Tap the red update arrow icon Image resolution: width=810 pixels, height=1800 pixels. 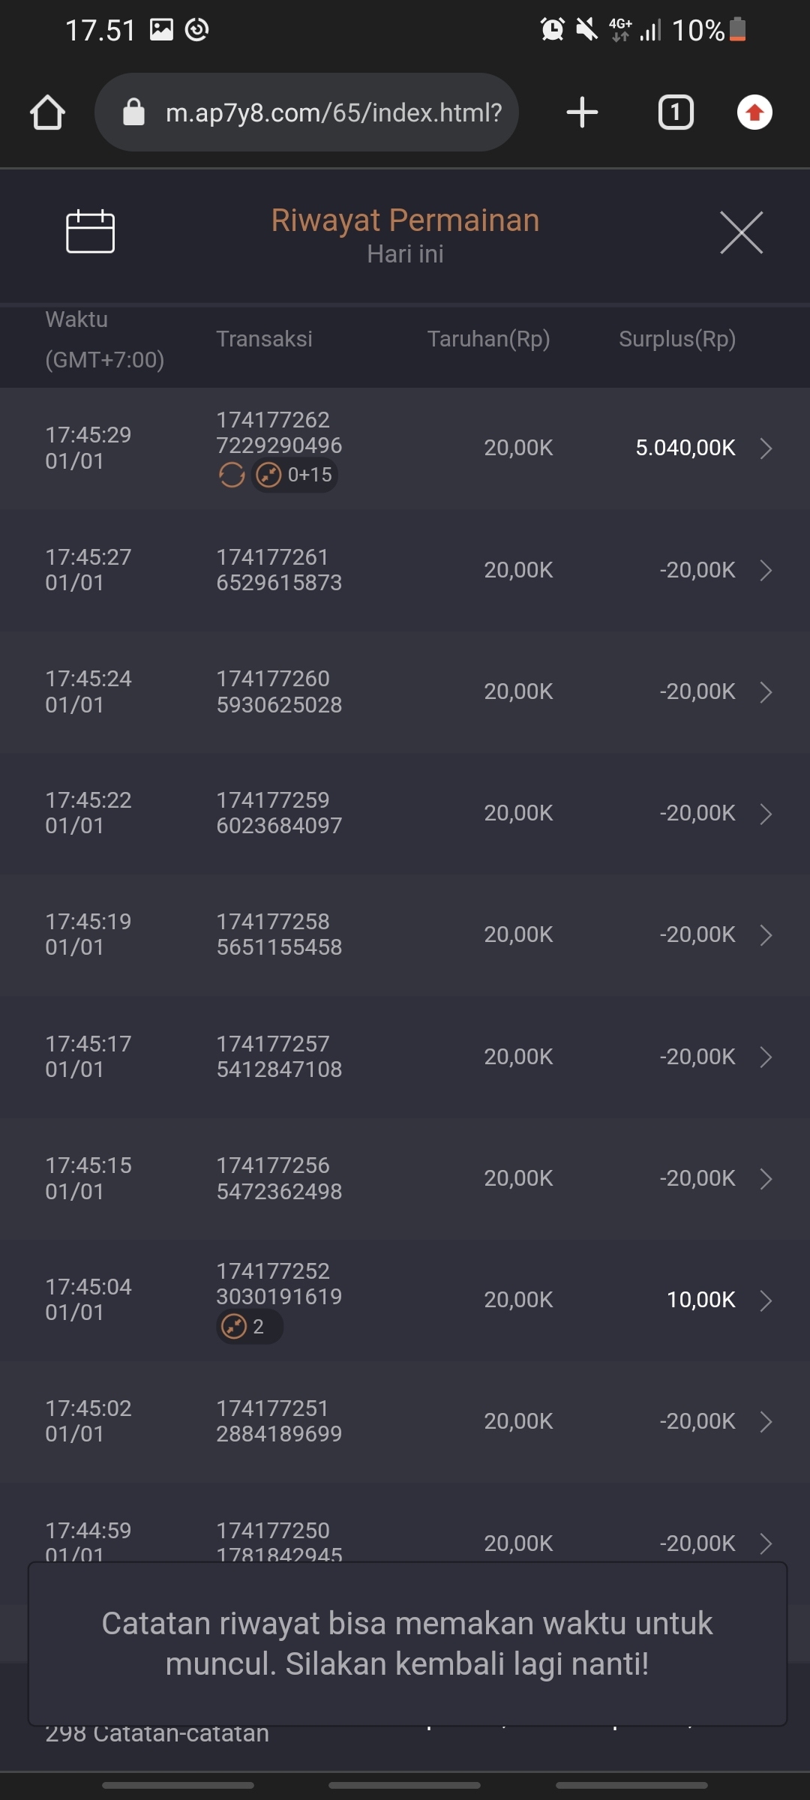pos(754,112)
